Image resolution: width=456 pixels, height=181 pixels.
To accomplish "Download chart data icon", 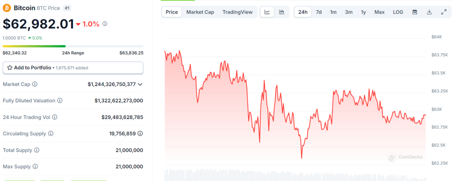I will [429, 12].
